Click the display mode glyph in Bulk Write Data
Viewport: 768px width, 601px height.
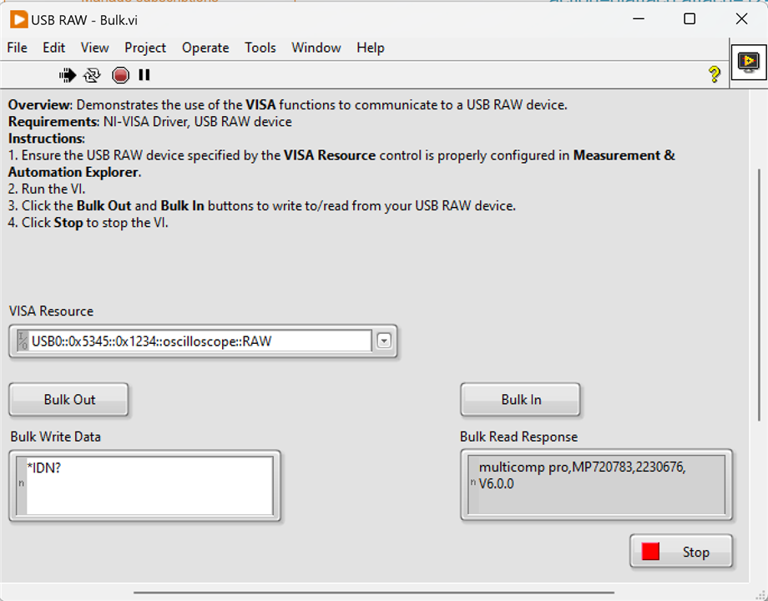click(x=21, y=483)
